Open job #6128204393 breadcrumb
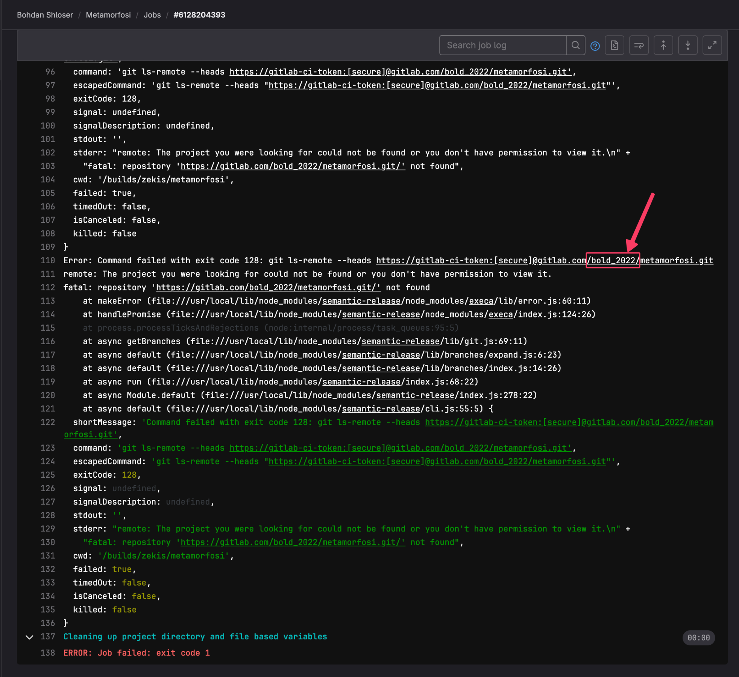Image resolution: width=739 pixels, height=677 pixels. click(x=199, y=15)
